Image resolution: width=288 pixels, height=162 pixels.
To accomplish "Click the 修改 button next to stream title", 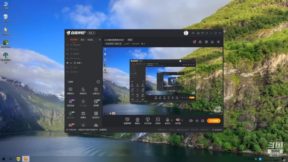I will coord(130,40).
